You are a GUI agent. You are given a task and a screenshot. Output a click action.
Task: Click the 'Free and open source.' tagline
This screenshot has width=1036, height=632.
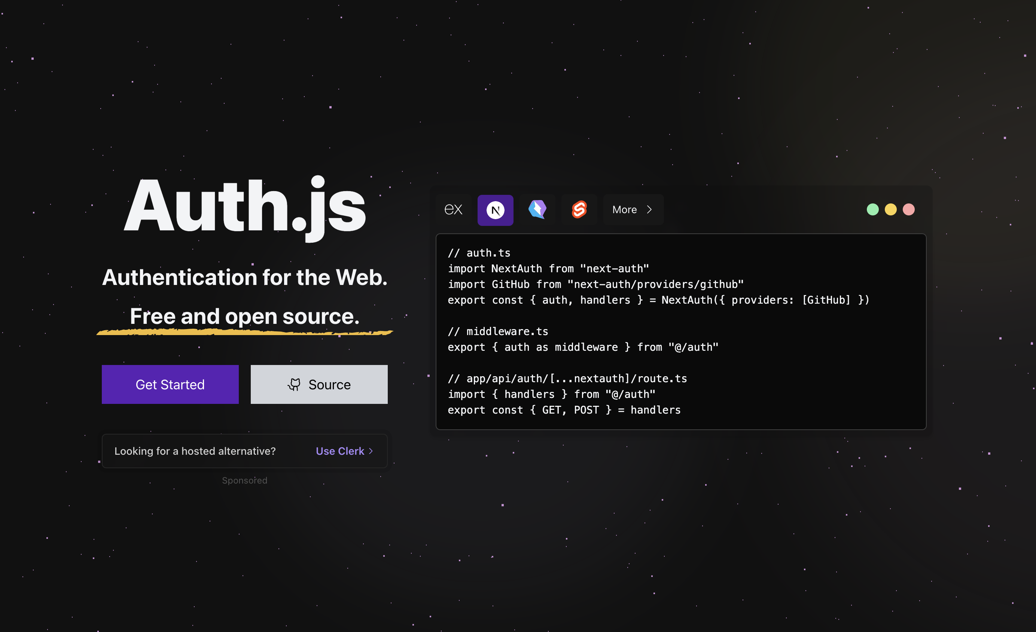point(245,316)
